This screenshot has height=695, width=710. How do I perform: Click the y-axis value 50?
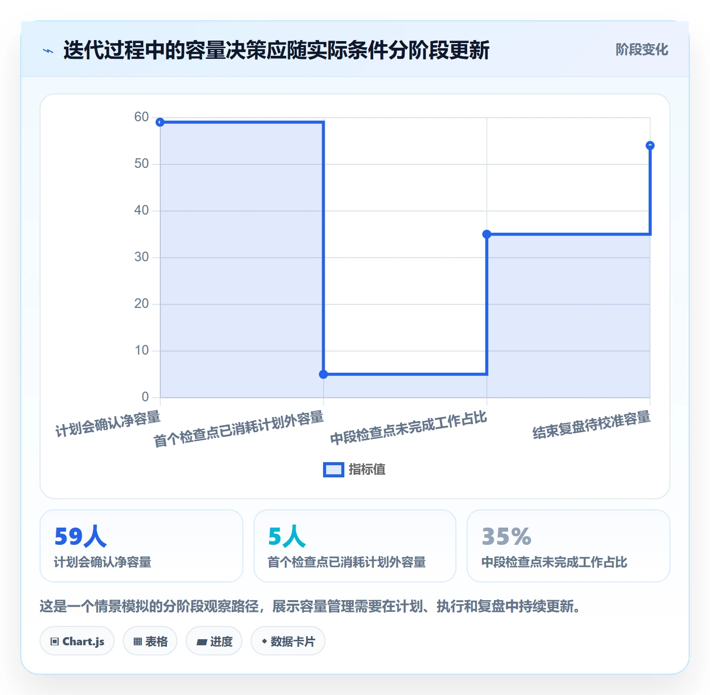click(141, 164)
